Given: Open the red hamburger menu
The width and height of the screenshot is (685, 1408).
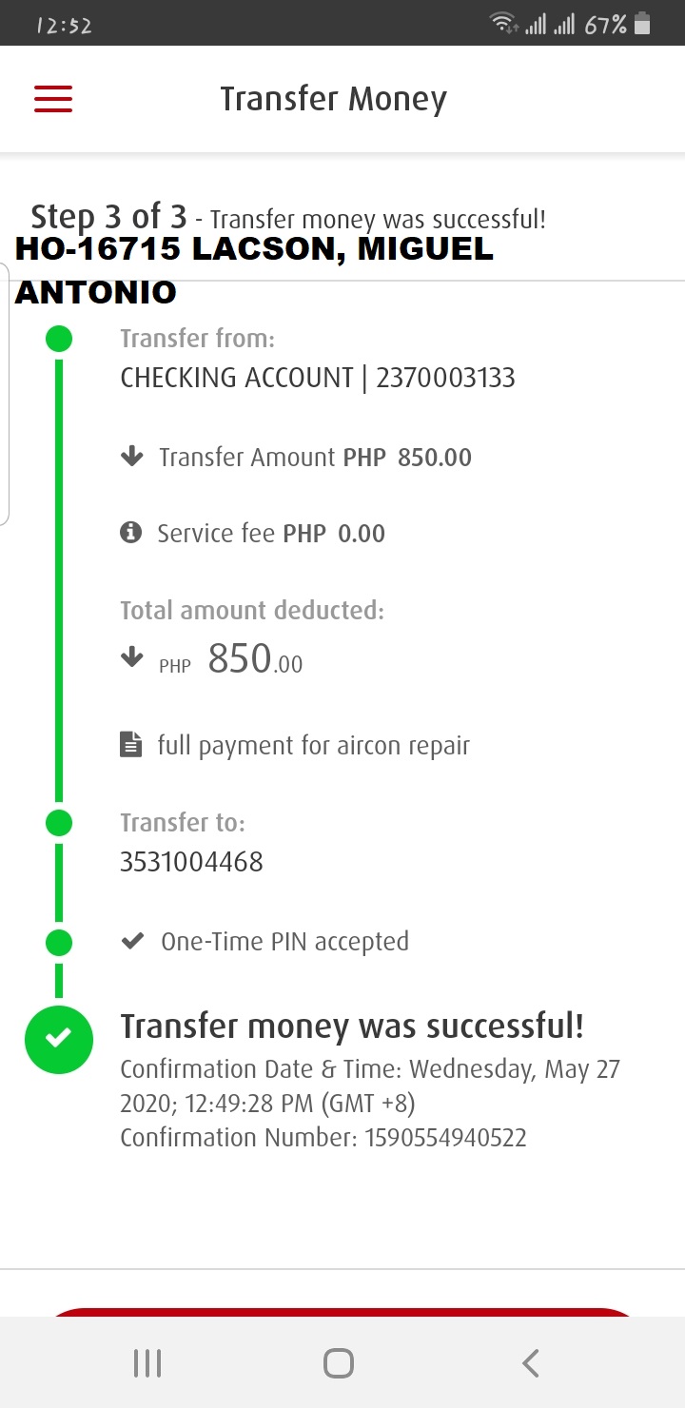Looking at the screenshot, I should 53,99.
